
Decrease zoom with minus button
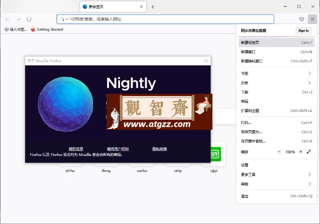tap(279, 152)
